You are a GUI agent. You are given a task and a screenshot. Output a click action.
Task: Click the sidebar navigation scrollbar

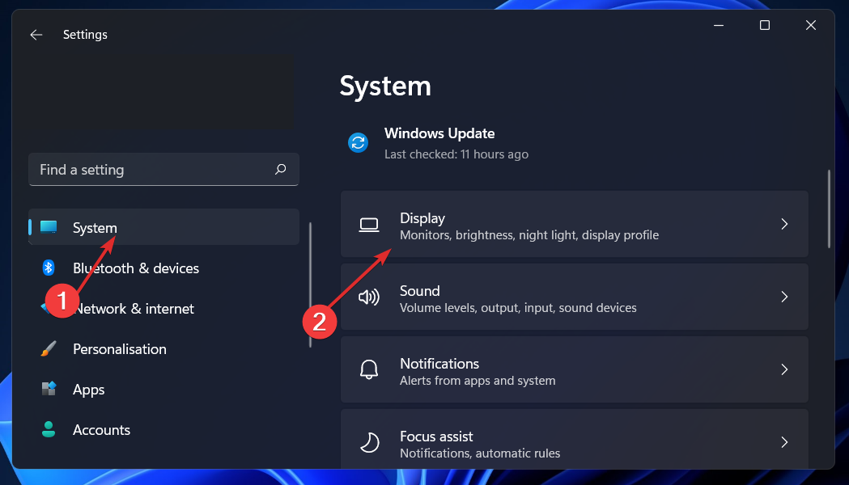click(x=310, y=285)
